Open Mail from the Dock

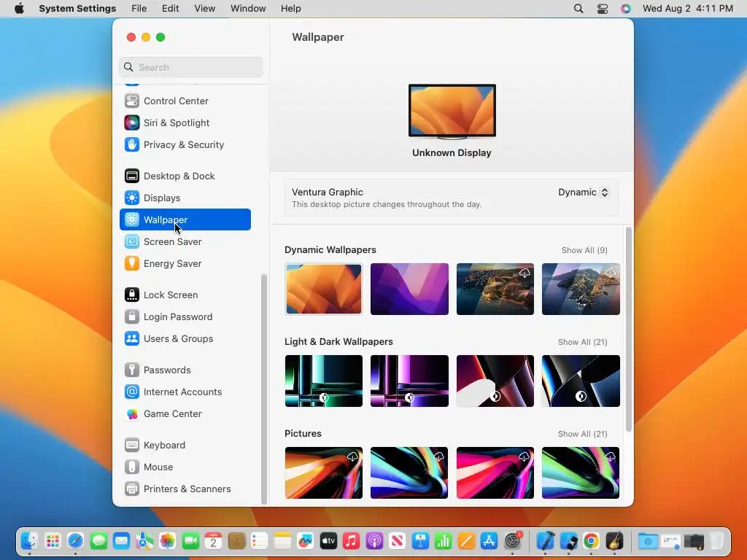point(122,542)
